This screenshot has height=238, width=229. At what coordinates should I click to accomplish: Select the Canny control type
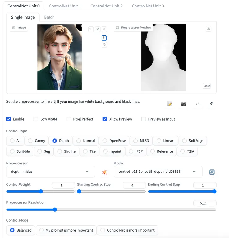[37, 141]
